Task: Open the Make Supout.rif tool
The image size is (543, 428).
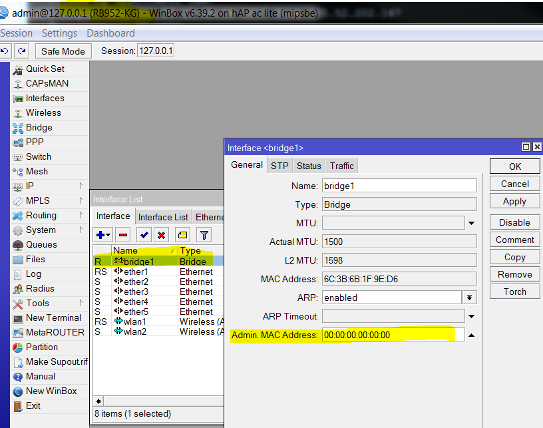Action: pyautogui.click(x=53, y=361)
